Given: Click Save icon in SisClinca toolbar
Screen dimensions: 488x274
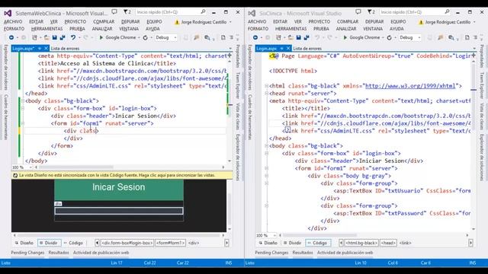Looking at the screenshot, I should (298, 37).
